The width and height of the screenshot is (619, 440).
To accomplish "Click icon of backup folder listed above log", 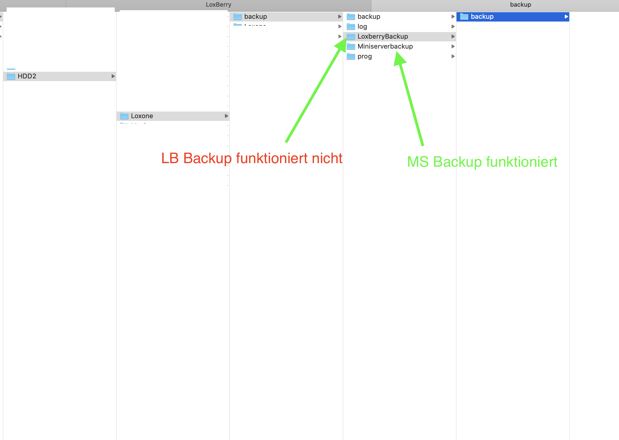I will [351, 17].
